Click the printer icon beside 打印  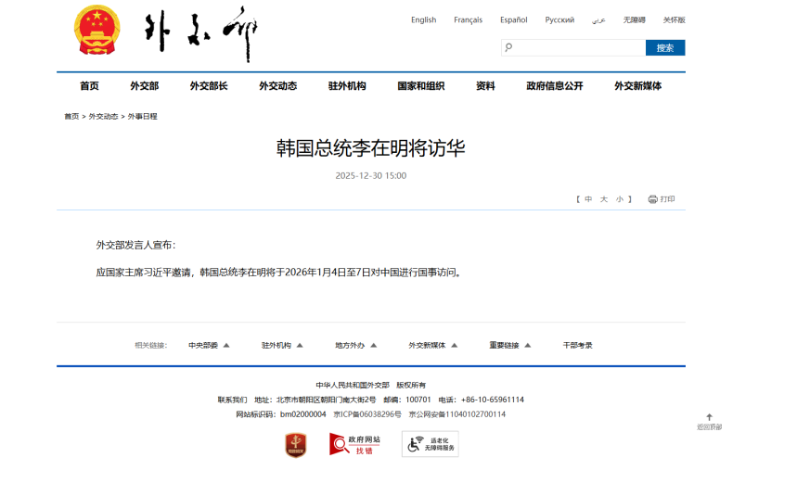(x=652, y=199)
